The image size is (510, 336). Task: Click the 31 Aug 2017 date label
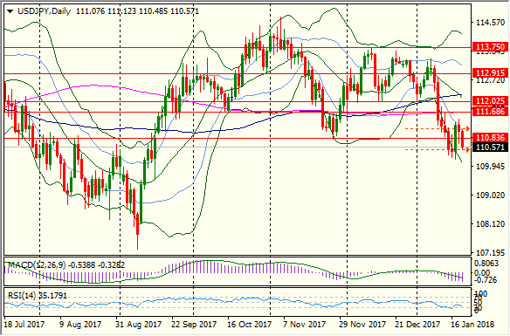click(139, 325)
